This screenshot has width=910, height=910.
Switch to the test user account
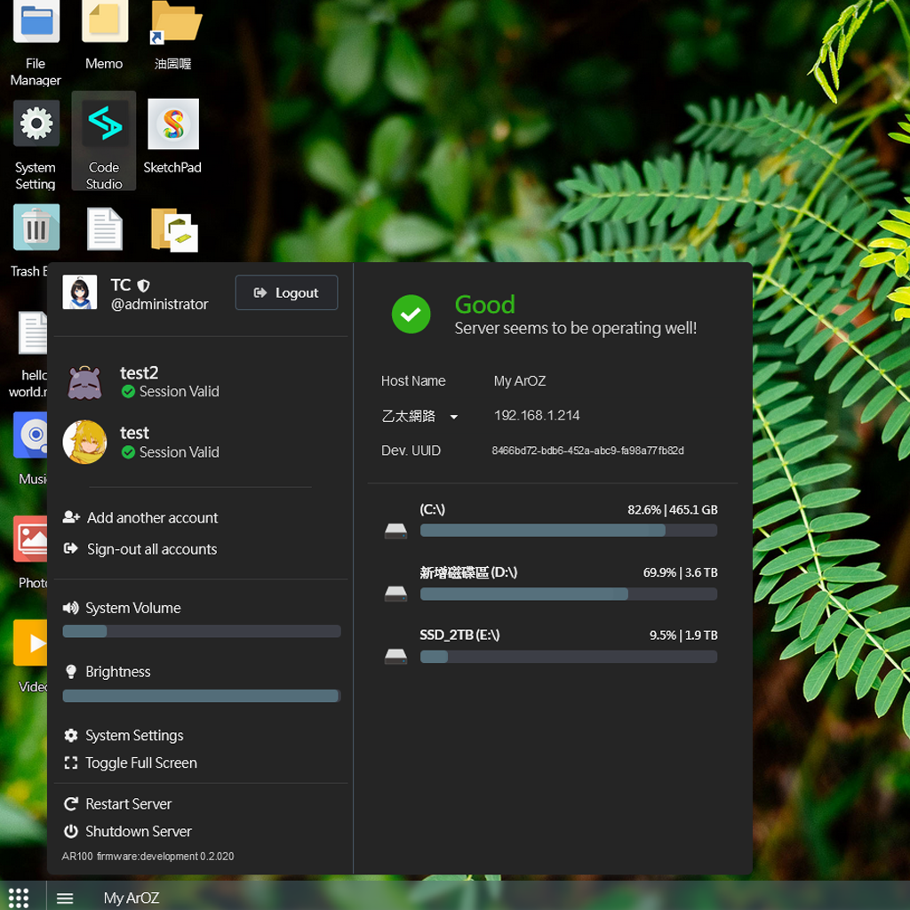(134, 442)
